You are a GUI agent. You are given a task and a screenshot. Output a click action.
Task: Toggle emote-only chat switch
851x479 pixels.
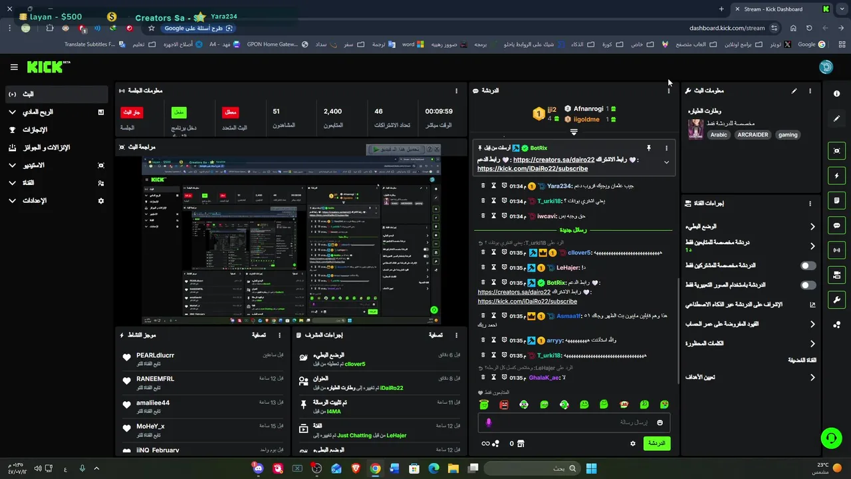click(x=808, y=285)
